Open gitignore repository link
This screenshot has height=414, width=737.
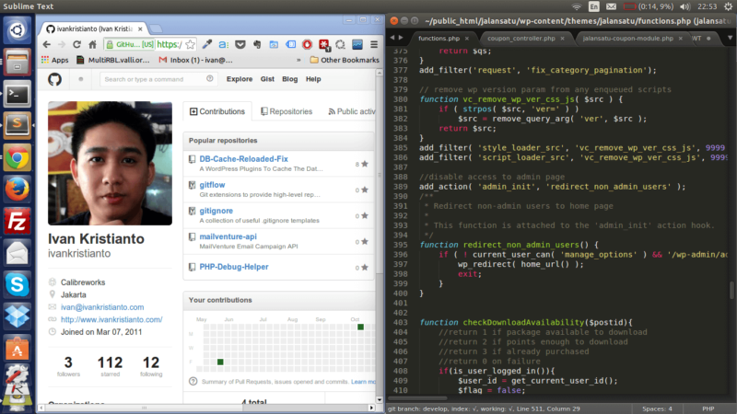click(x=216, y=211)
